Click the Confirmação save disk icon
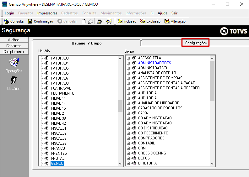Screen dimensions: 249x177 click(x=30, y=21)
